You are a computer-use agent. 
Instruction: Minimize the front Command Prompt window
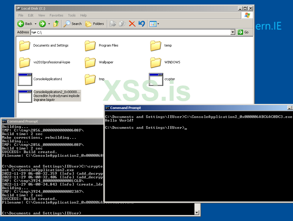point(289,108)
